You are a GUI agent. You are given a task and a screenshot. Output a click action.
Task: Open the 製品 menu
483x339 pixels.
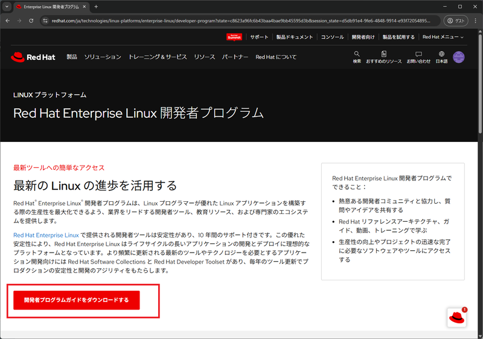point(72,57)
